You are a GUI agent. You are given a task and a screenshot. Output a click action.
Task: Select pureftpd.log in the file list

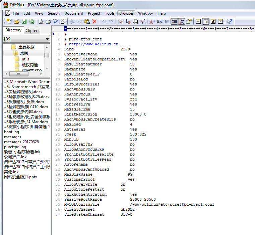coord(15,147)
